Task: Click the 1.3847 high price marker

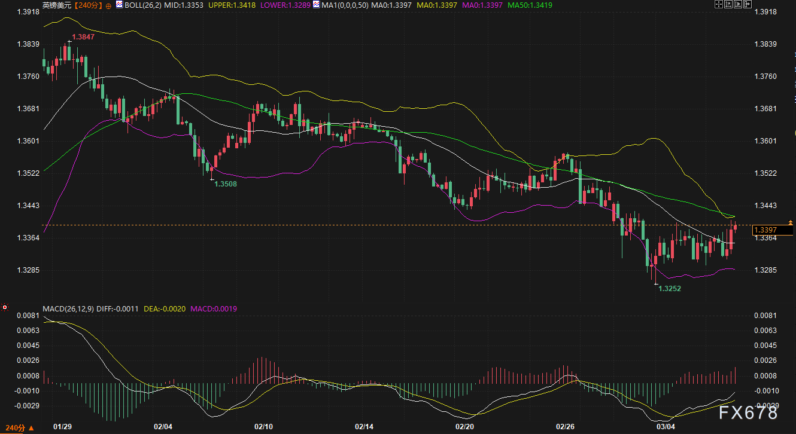Action: coord(83,37)
